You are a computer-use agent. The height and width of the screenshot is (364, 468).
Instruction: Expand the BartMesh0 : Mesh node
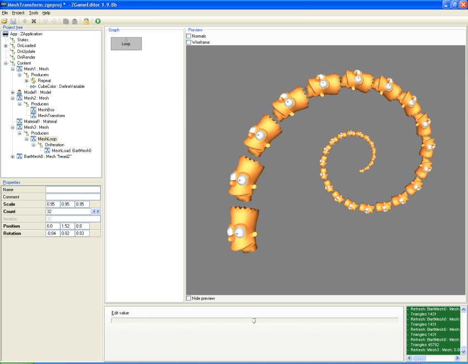pyautogui.click(x=13, y=156)
